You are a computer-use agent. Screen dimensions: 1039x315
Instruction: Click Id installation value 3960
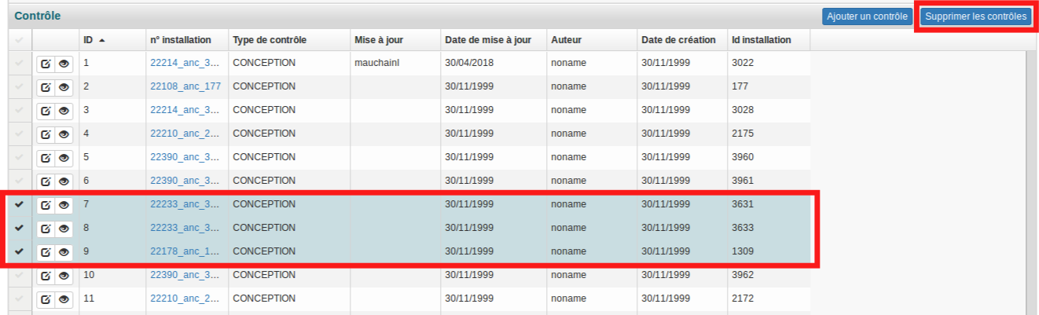[743, 157]
